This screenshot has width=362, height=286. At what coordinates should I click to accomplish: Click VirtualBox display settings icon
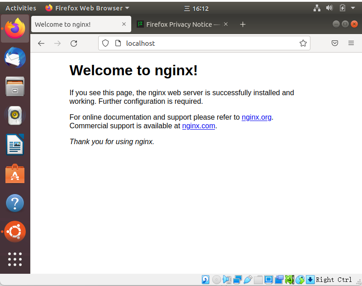point(268,280)
